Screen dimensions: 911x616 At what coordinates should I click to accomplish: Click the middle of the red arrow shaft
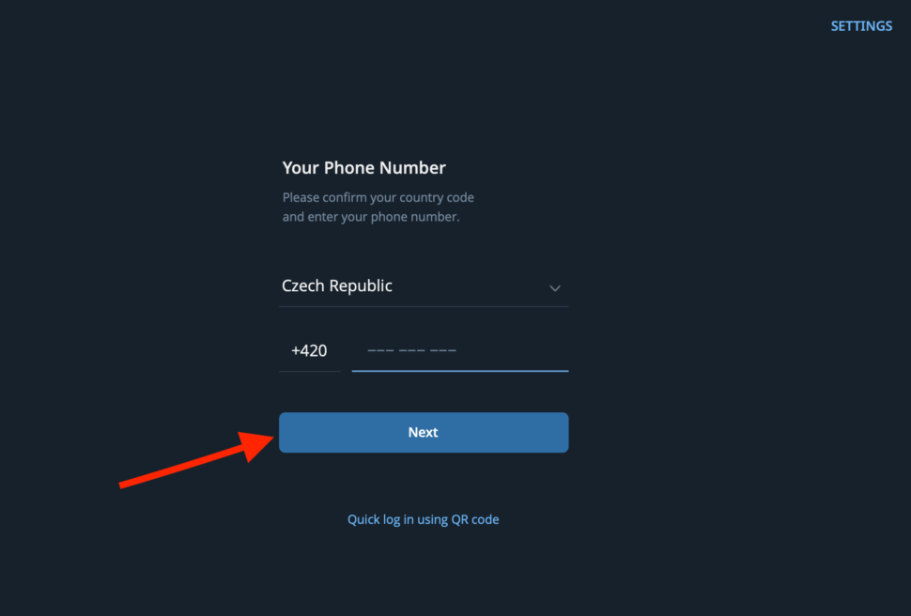pos(183,466)
